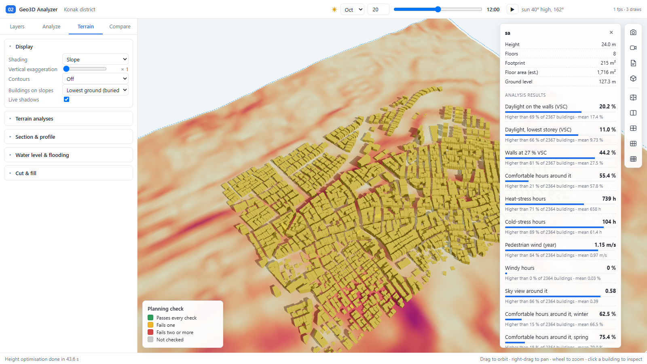Click the document report icon

(x=633, y=63)
